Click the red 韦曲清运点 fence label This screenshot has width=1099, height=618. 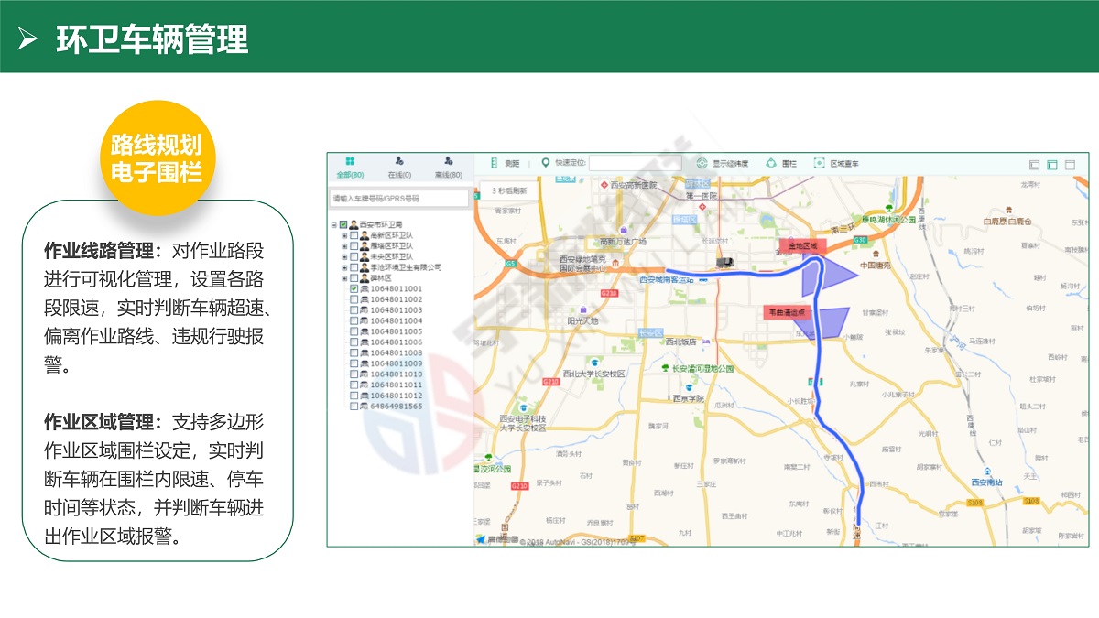pos(788,312)
